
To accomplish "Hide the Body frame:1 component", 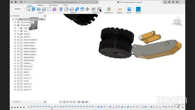I will [x=18, y=66].
